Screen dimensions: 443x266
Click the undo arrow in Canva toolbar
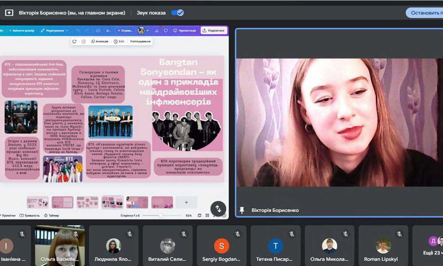coord(78,31)
